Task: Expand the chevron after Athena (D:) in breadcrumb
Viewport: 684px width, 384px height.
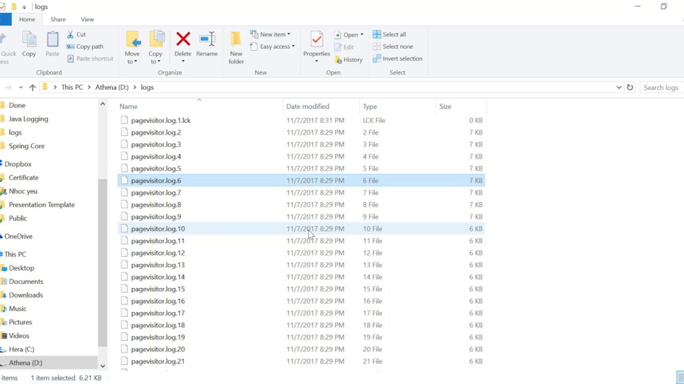Action: (x=135, y=87)
